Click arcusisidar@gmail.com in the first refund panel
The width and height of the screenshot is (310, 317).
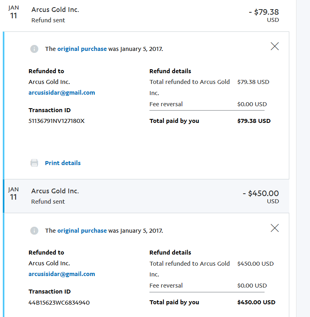click(x=62, y=93)
